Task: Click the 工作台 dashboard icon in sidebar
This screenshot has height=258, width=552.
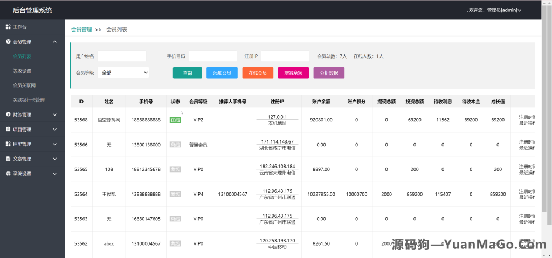Action: click(x=8, y=27)
